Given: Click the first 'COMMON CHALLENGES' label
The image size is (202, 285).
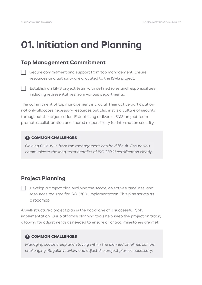Looking at the screenshot, I should point(54,138).
